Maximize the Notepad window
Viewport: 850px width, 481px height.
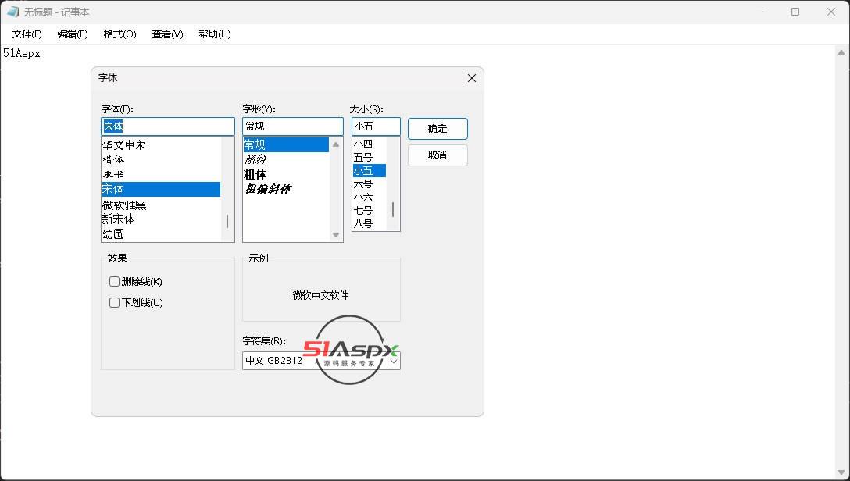(x=795, y=12)
